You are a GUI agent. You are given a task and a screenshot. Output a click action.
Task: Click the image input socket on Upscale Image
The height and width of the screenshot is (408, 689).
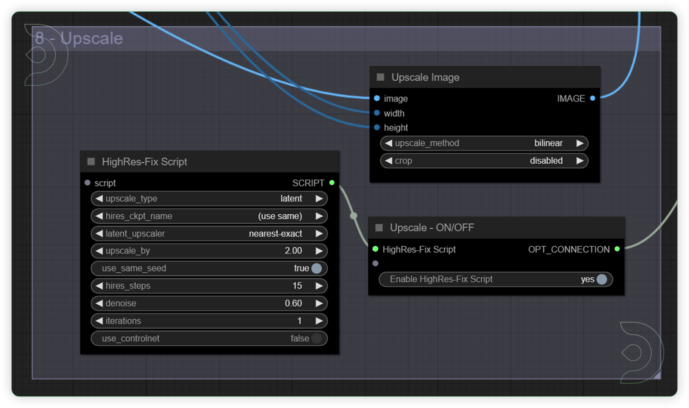point(377,98)
